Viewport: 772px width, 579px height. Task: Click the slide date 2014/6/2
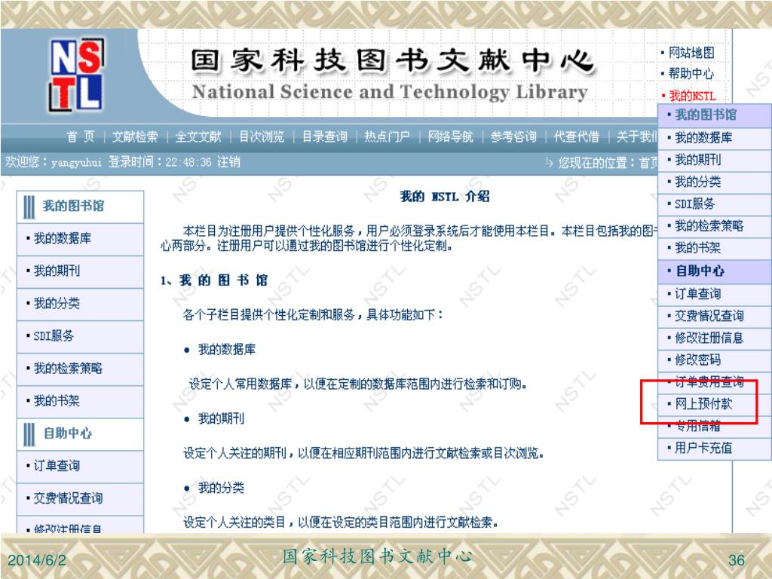(x=37, y=560)
